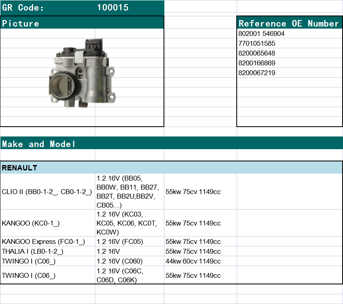Select the GR code value 100015

113,8
